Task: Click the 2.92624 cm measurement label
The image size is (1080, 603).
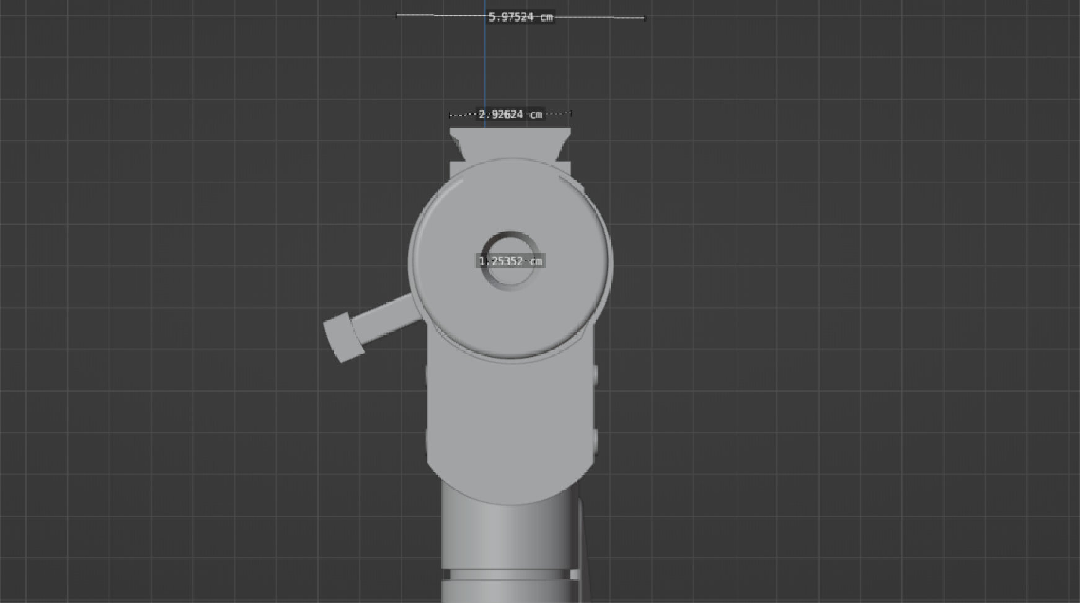Action: click(510, 114)
